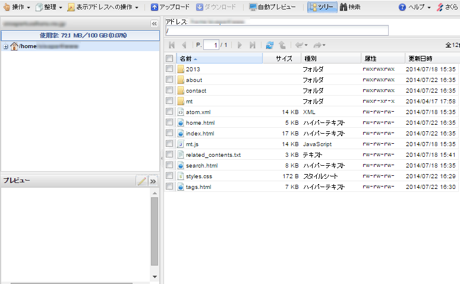Open 検索 search with binoculars icon
The image size is (460, 284).
click(x=350, y=7)
